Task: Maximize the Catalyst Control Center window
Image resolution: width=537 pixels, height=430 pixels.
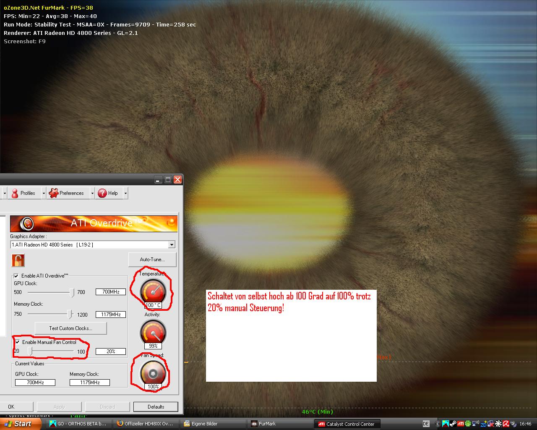Action: (168, 180)
